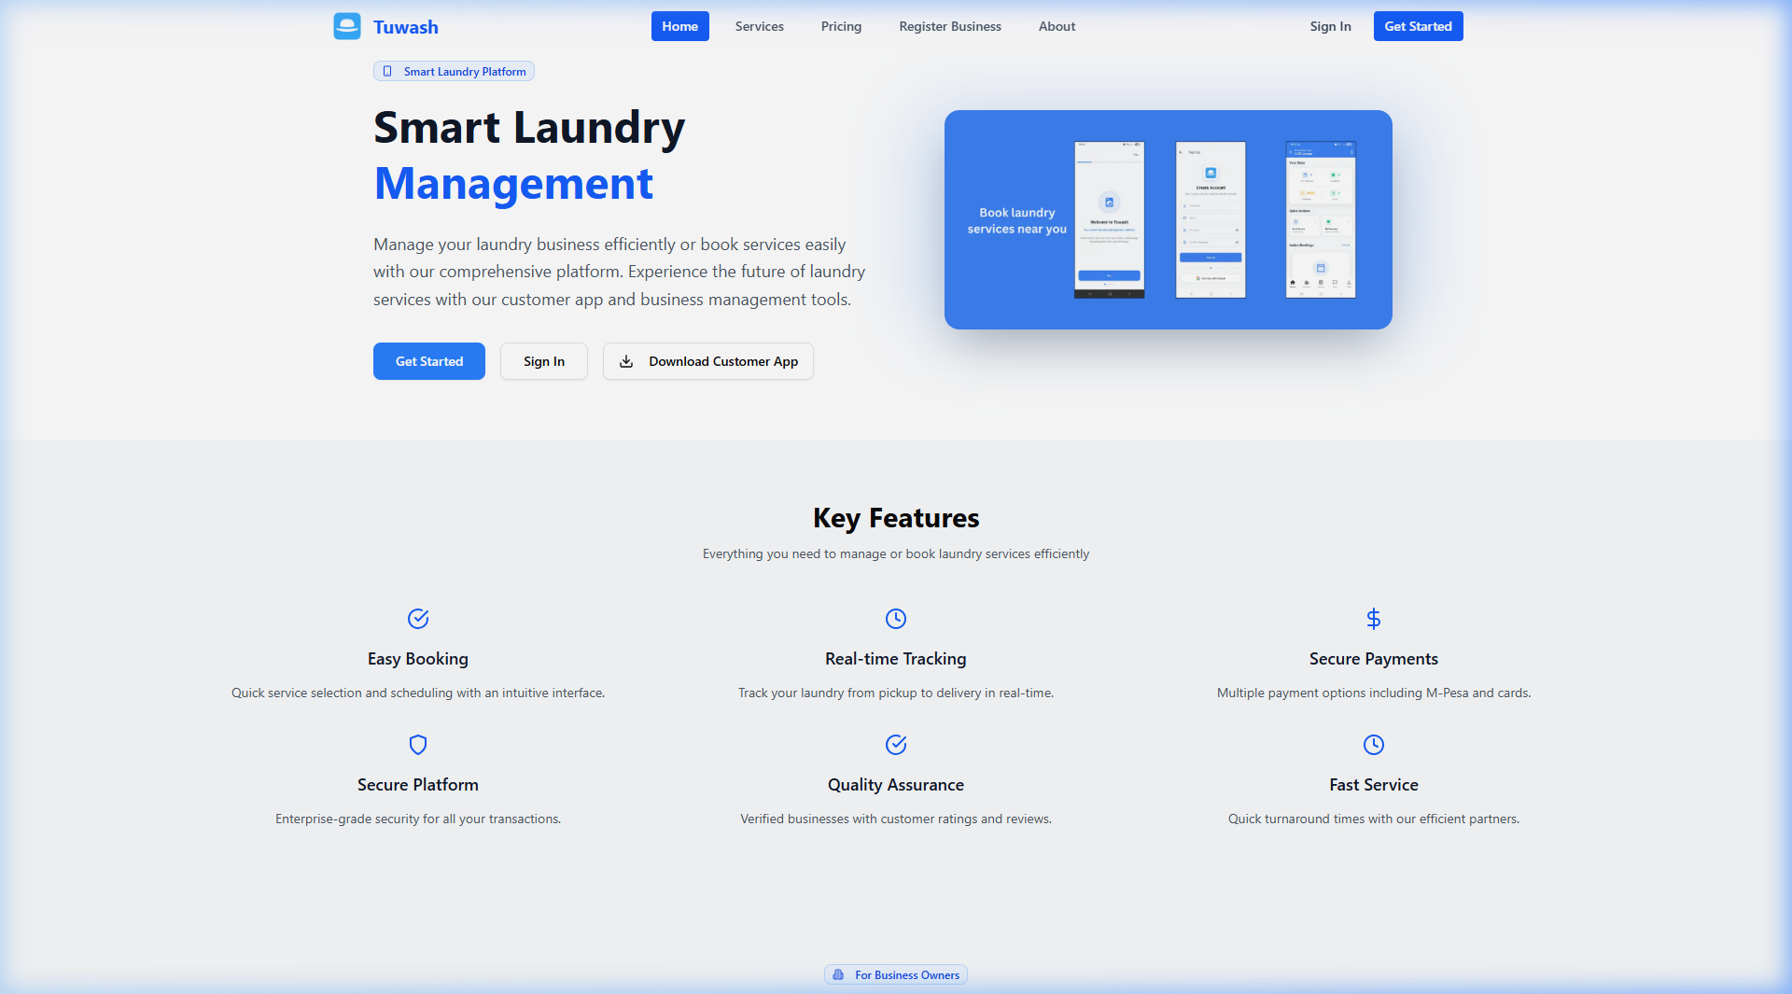Click the Tuwash logo icon
The image size is (1792, 994).
tap(347, 26)
